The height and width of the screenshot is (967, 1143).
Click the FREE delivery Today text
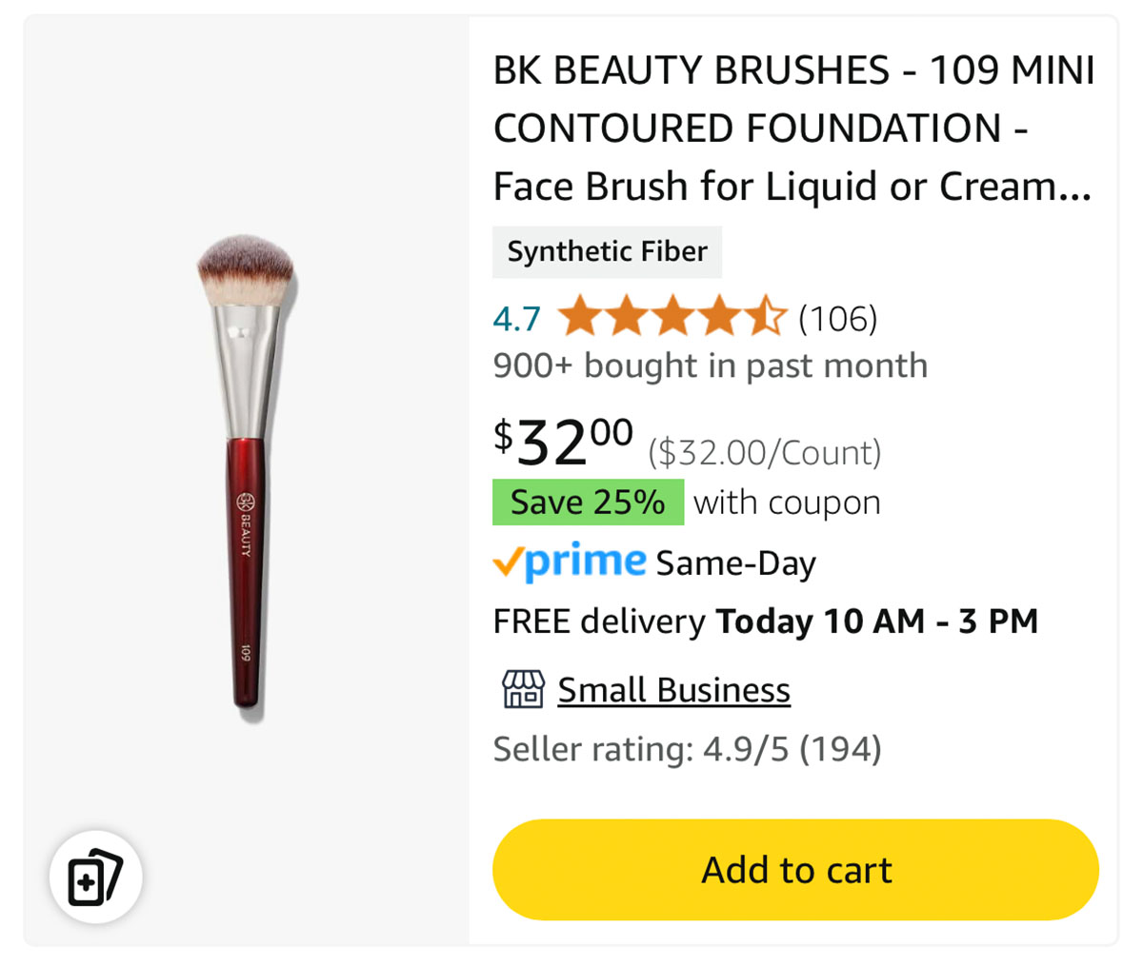(765, 622)
